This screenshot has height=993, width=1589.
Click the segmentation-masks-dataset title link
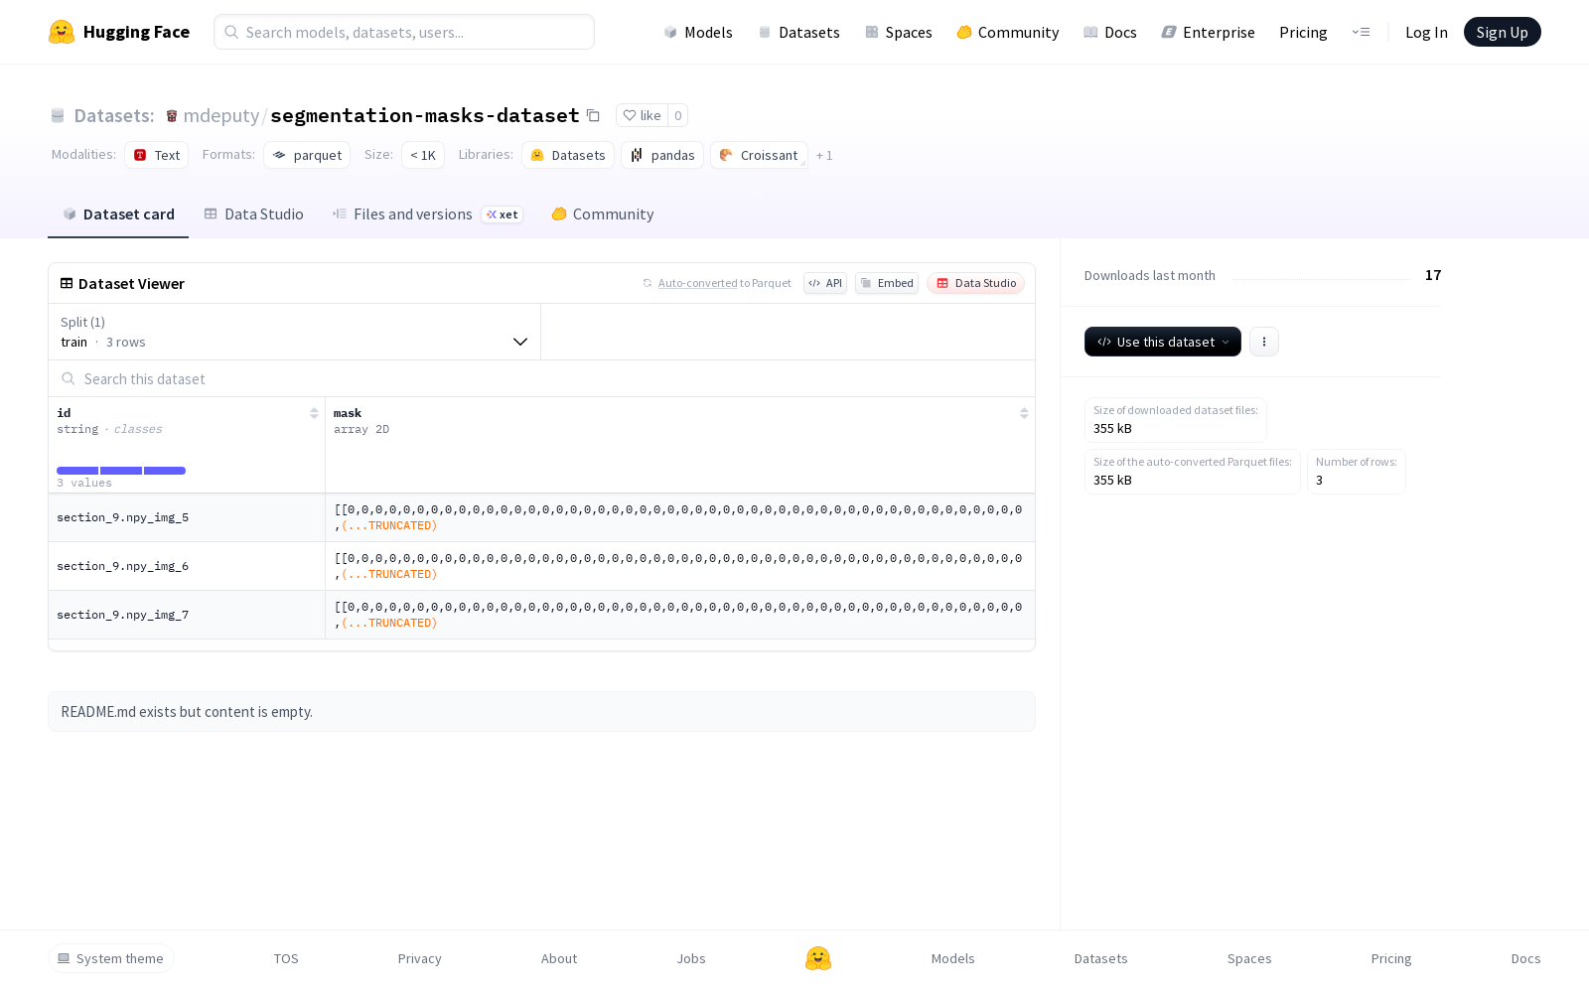click(x=424, y=116)
